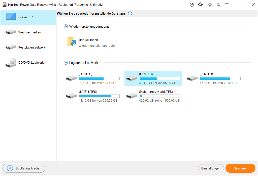This screenshot has width=258, height=176.
Task: Open the CD/DVD-Laufwerk tab
Action: (x=28, y=63)
